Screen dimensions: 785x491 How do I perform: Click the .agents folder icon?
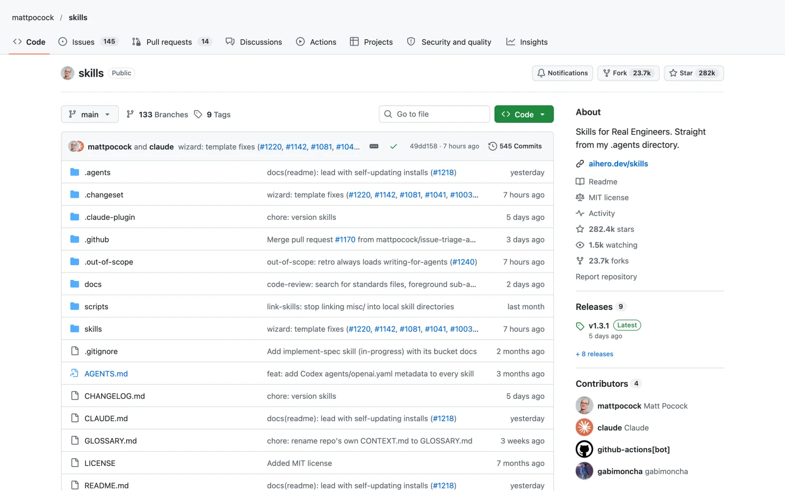[75, 172]
